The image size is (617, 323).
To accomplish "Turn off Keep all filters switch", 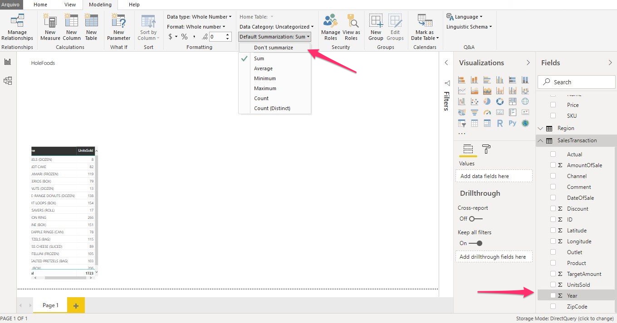I will pyautogui.click(x=475, y=243).
